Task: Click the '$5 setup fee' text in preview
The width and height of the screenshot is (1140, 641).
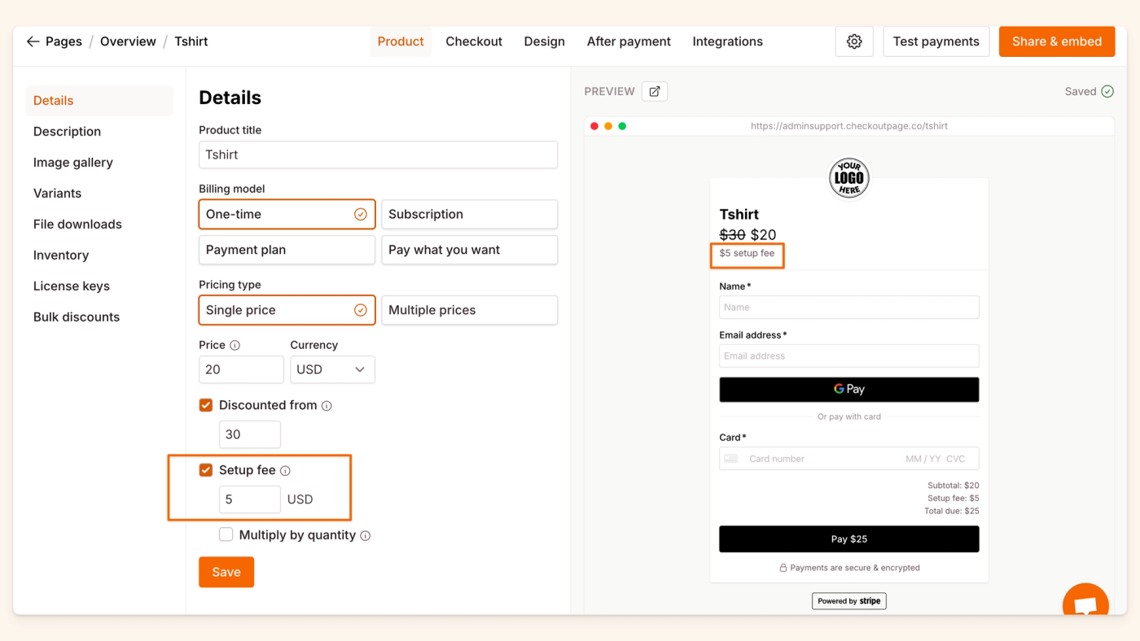Action: pos(747,254)
